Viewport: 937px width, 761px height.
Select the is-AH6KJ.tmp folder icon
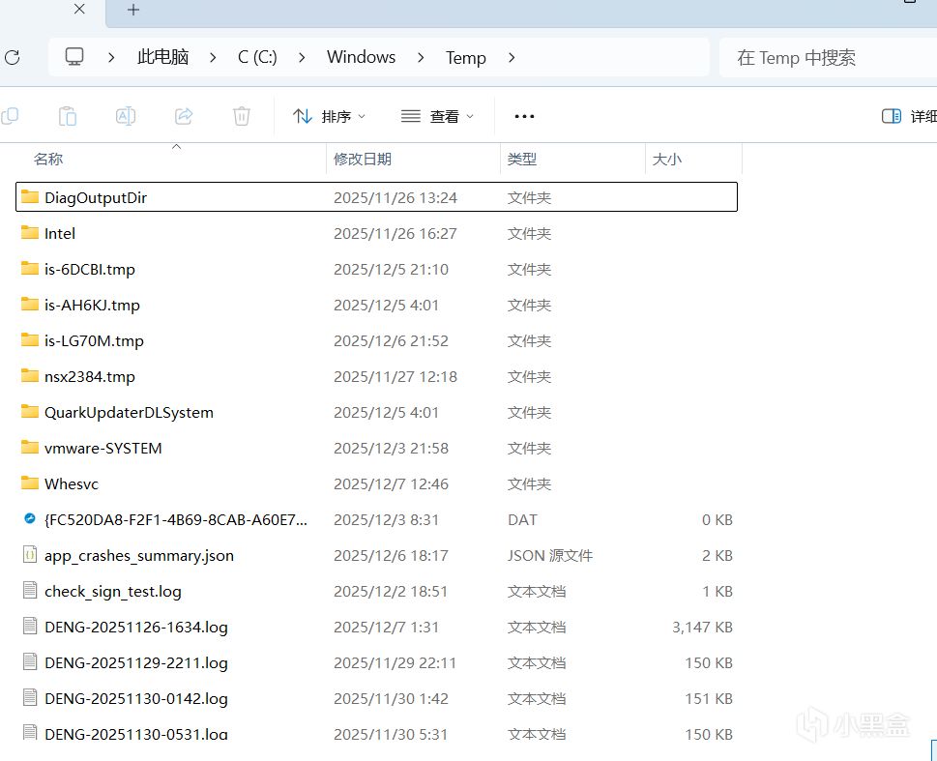[30, 305]
